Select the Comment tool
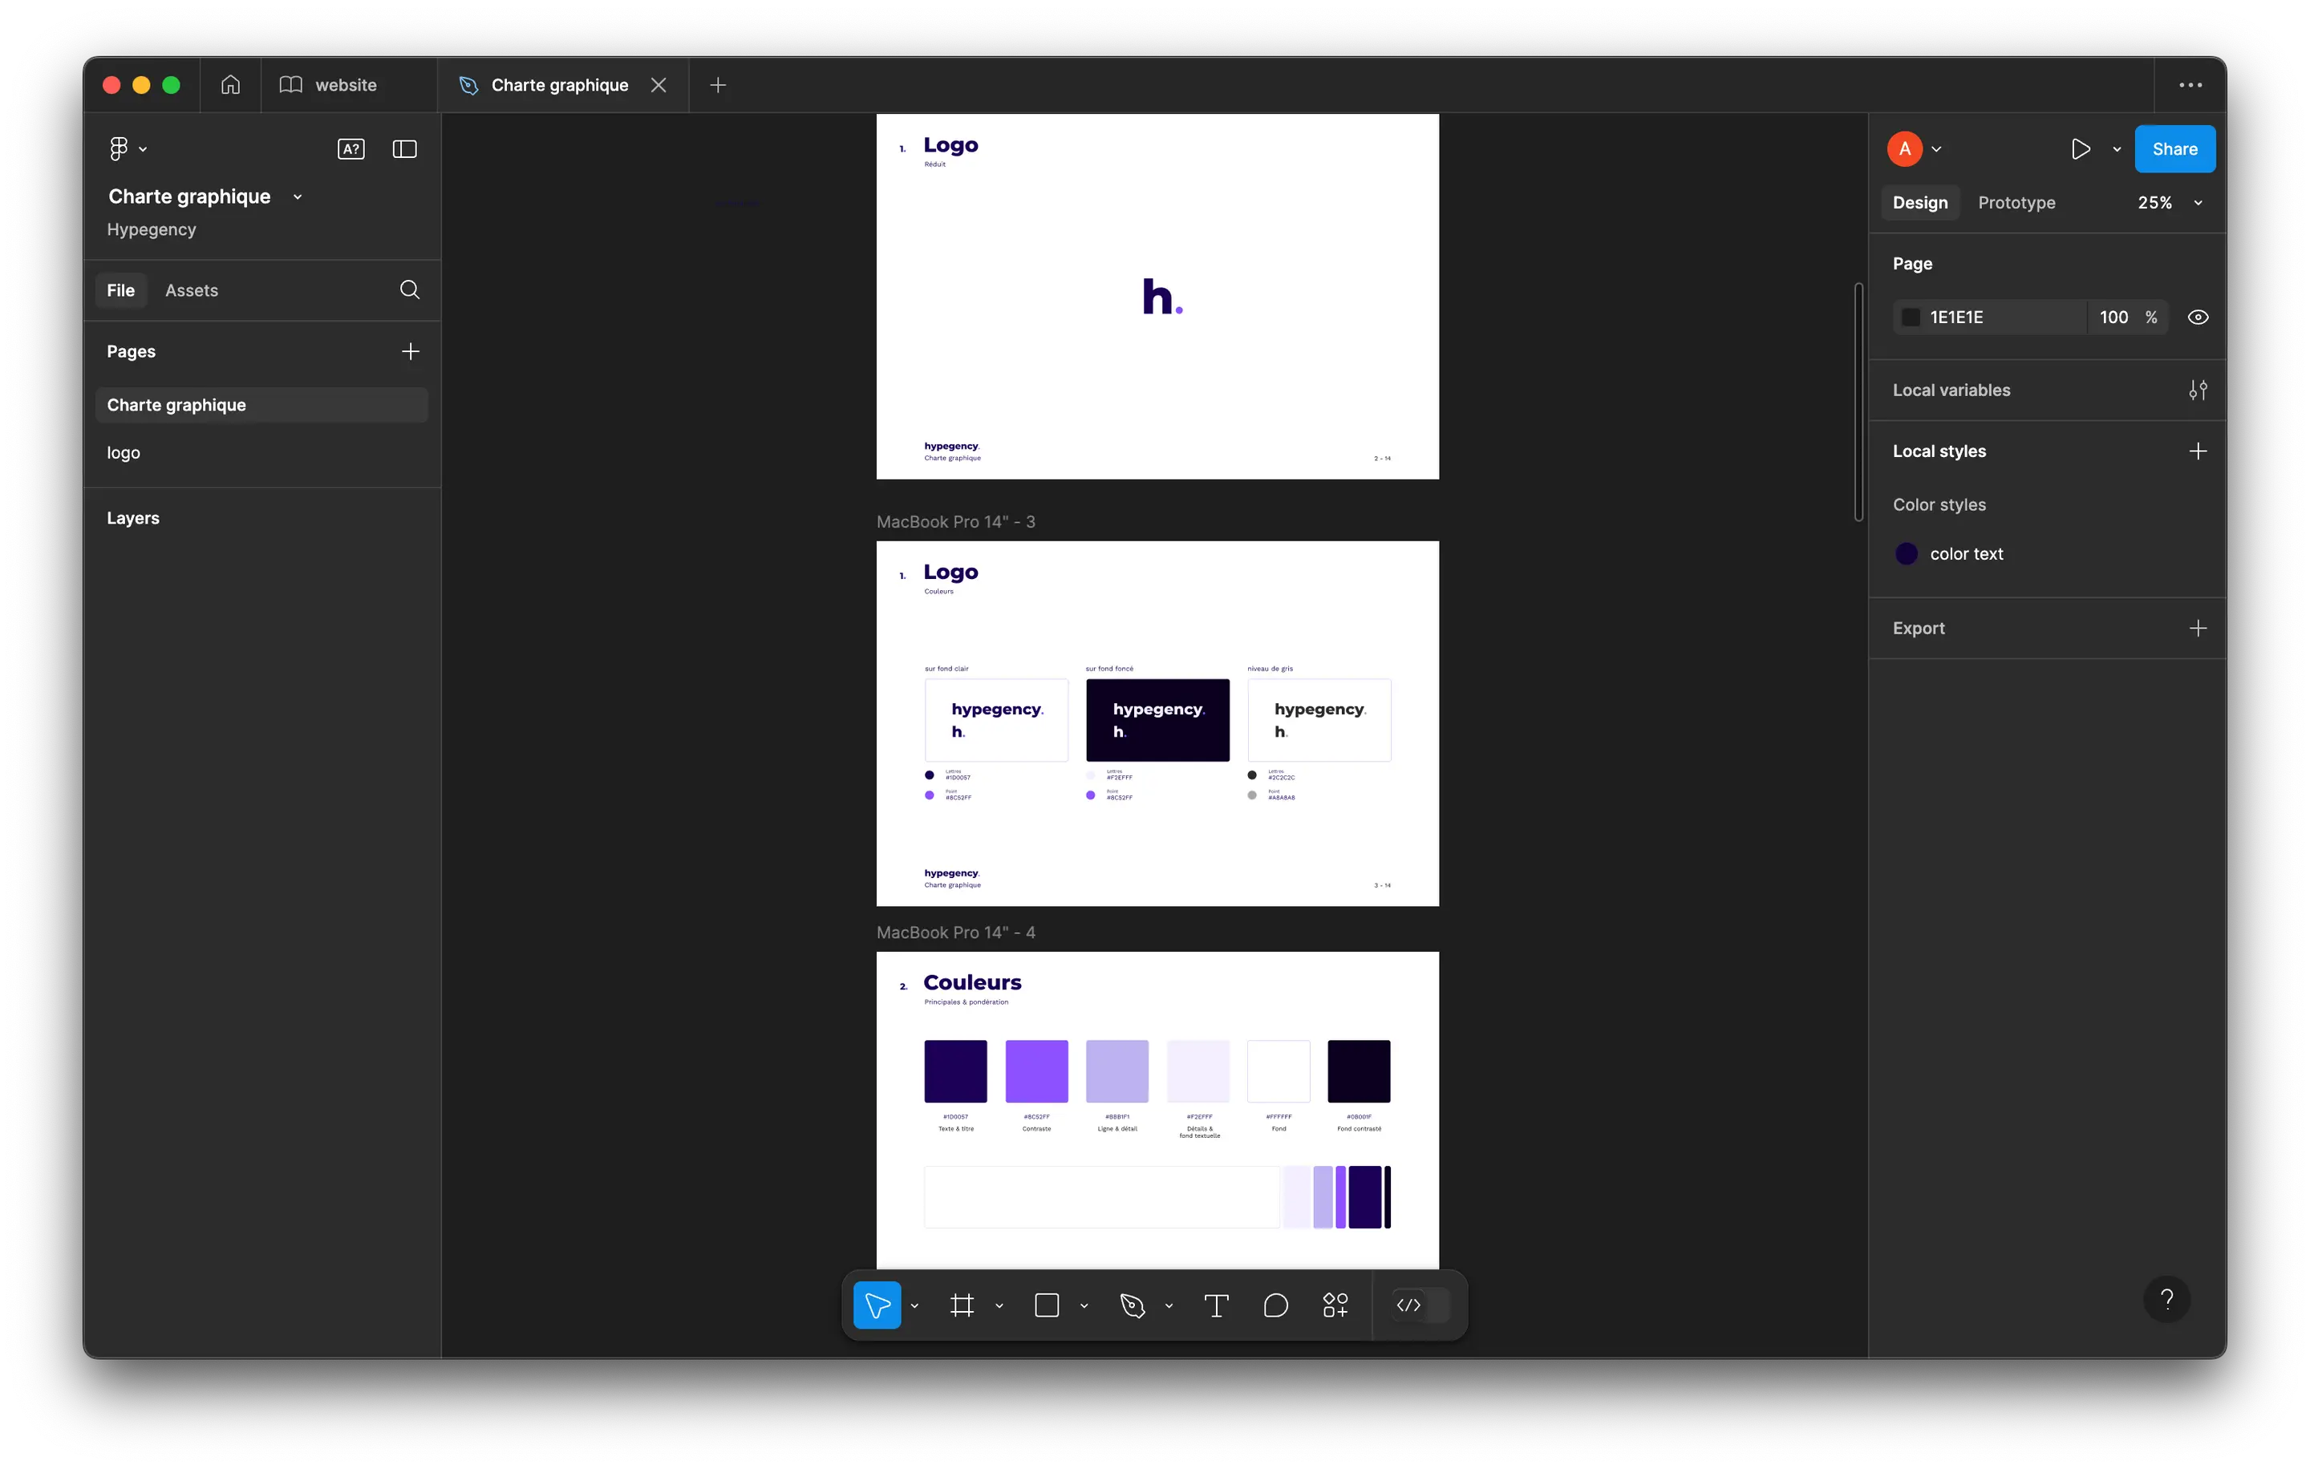The height and width of the screenshot is (1469, 2310). [x=1275, y=1305]
